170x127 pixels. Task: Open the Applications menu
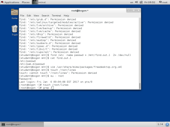12,2
